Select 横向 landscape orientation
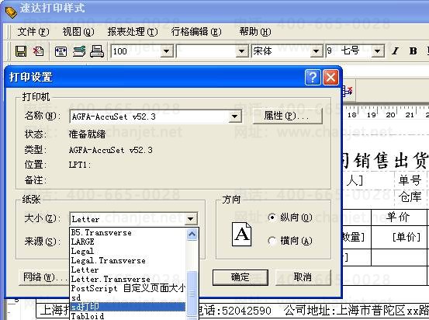 272,241
